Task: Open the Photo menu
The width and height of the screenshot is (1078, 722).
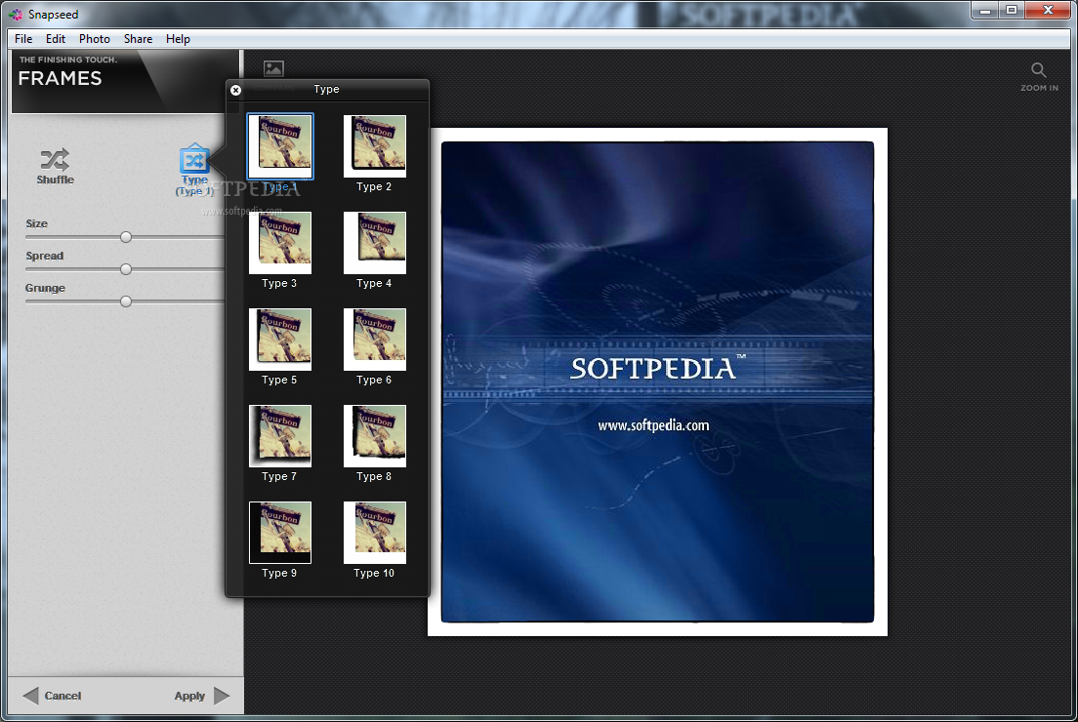Action: pos(94,39)
